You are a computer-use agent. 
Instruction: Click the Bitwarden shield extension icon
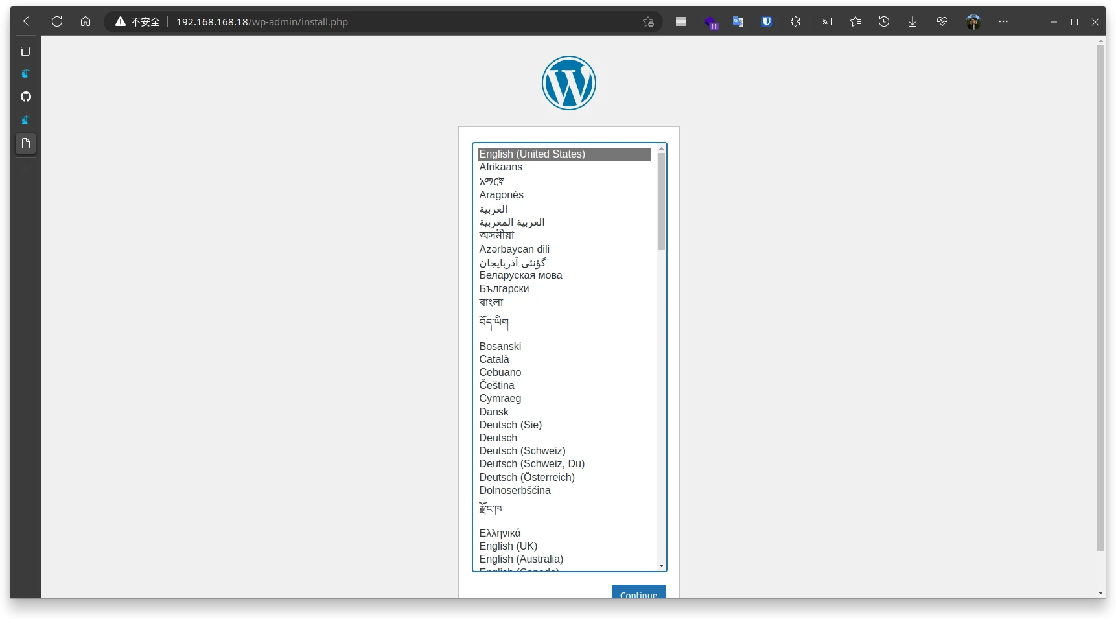pos(767,21)
